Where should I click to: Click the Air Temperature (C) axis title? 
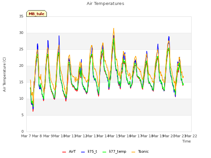(4, 75)
